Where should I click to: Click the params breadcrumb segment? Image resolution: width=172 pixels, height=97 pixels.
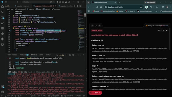47,9
